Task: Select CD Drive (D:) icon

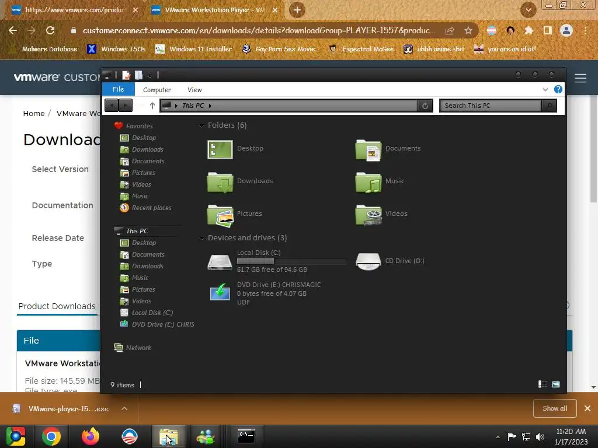Action: 368,261
